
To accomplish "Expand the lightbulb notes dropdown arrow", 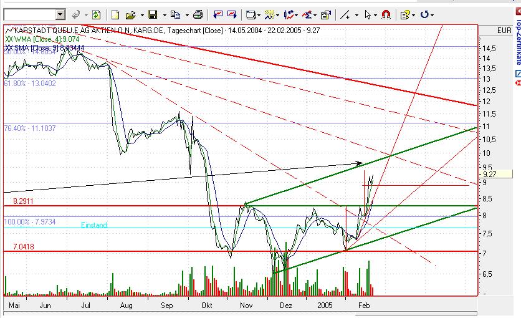I will [413, 15].
